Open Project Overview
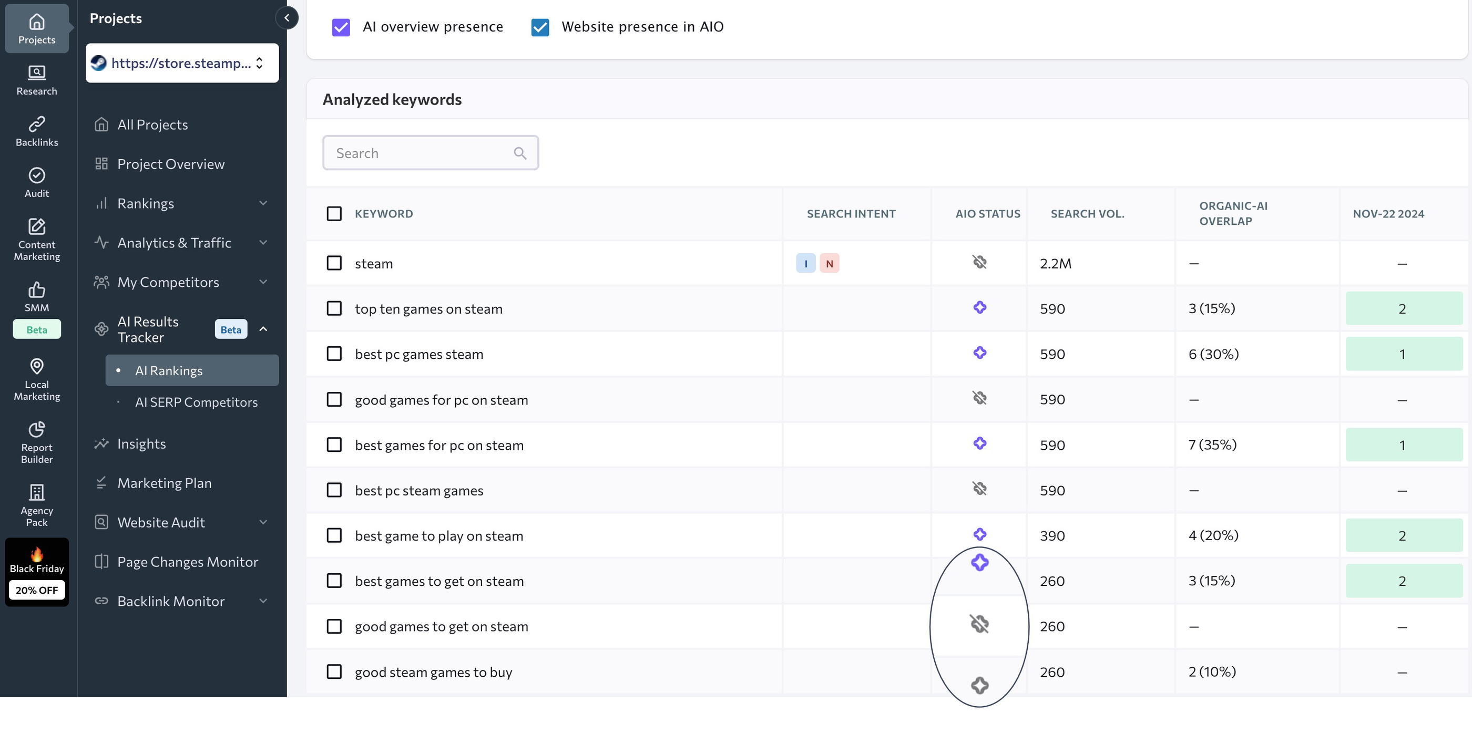The width and height of the screenshot is (1472, 744). [170, 164]
